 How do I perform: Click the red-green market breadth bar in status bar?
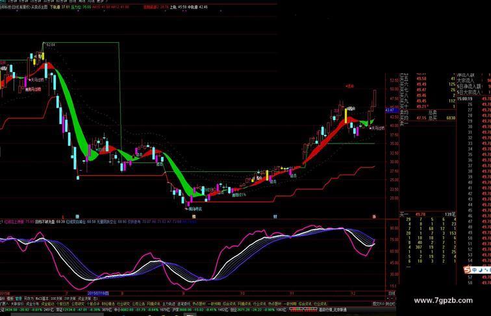303,310
